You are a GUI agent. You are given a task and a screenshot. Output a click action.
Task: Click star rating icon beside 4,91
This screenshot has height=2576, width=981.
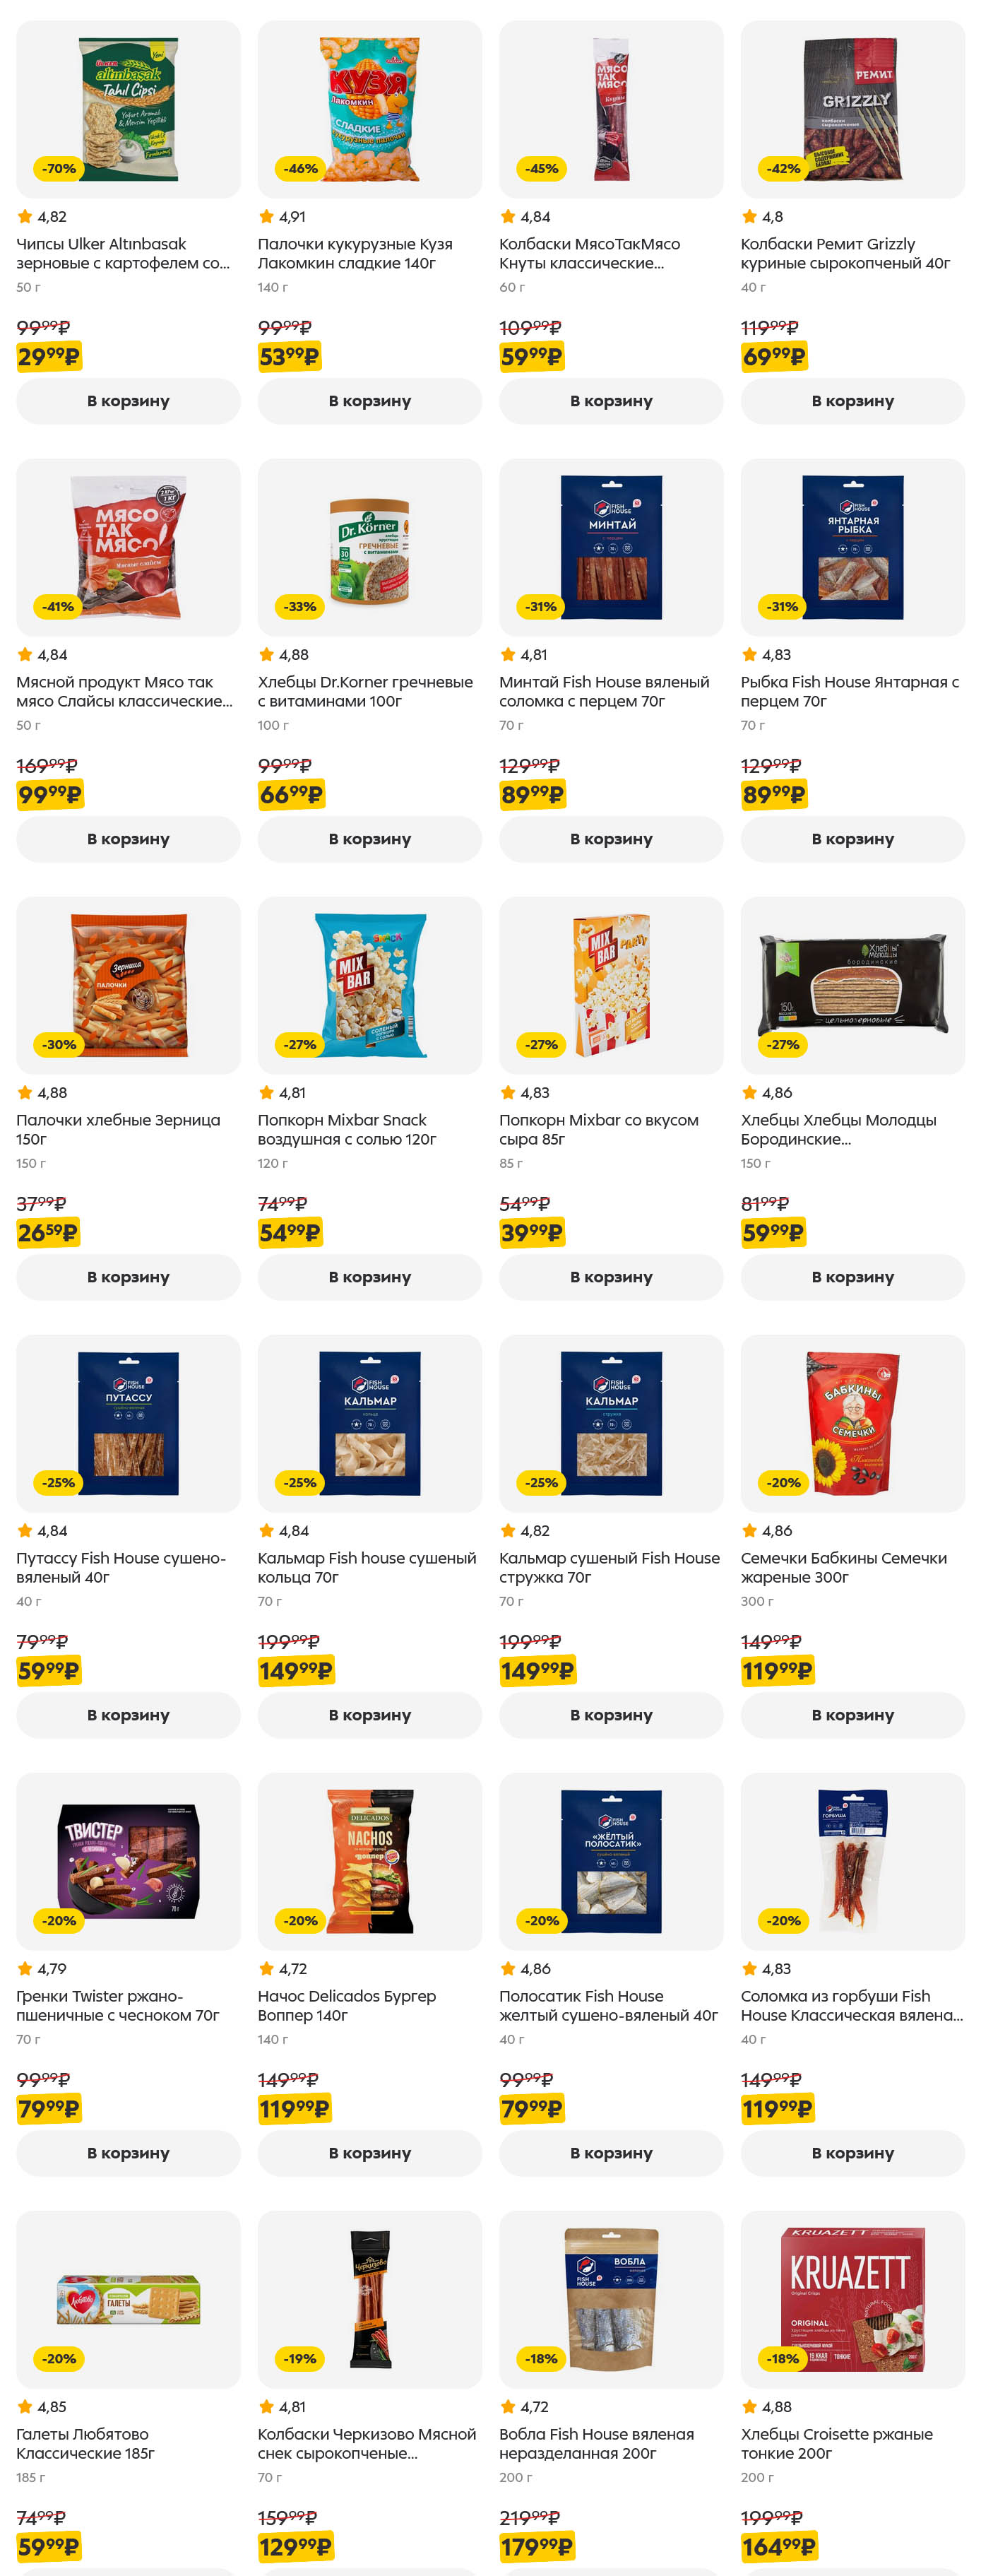(x=266, y=217)
